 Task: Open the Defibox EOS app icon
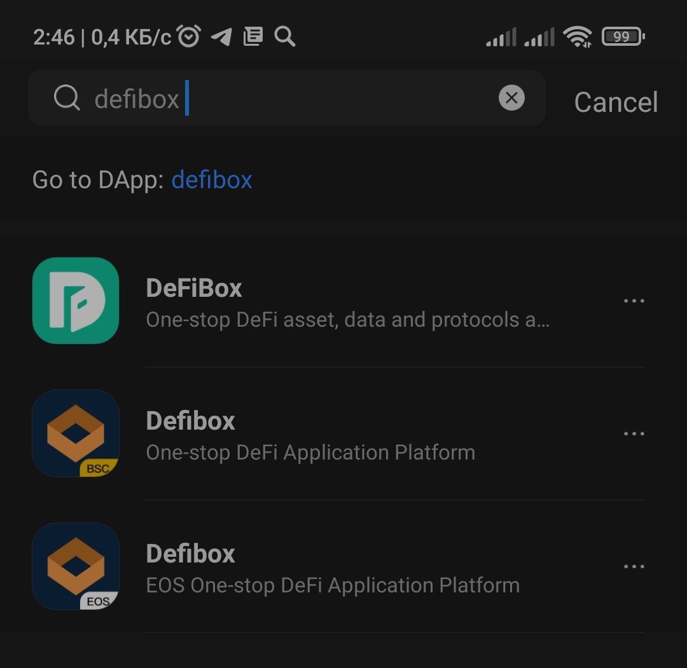[76, 566]
